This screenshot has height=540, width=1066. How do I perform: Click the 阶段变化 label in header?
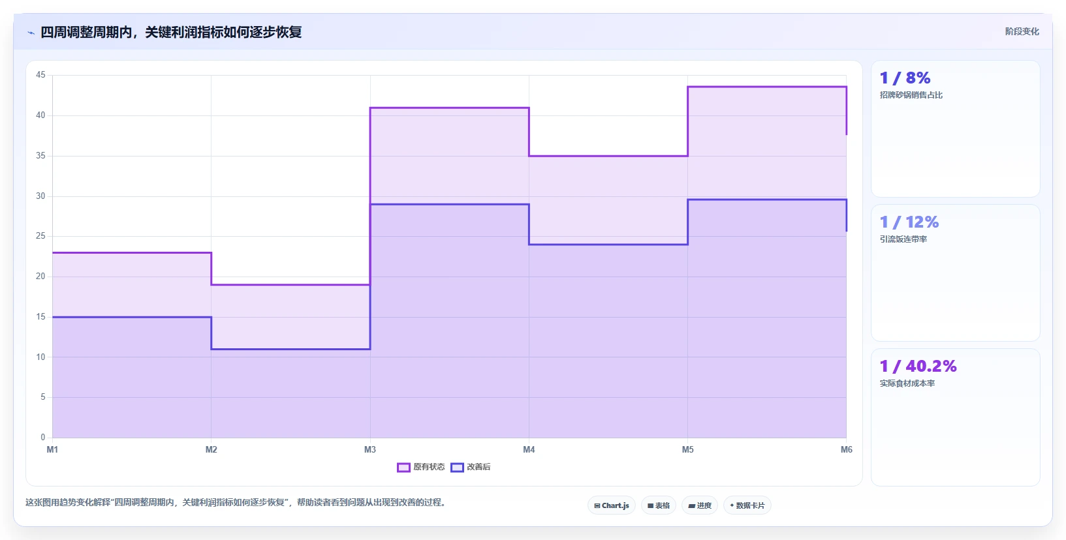1022,31
